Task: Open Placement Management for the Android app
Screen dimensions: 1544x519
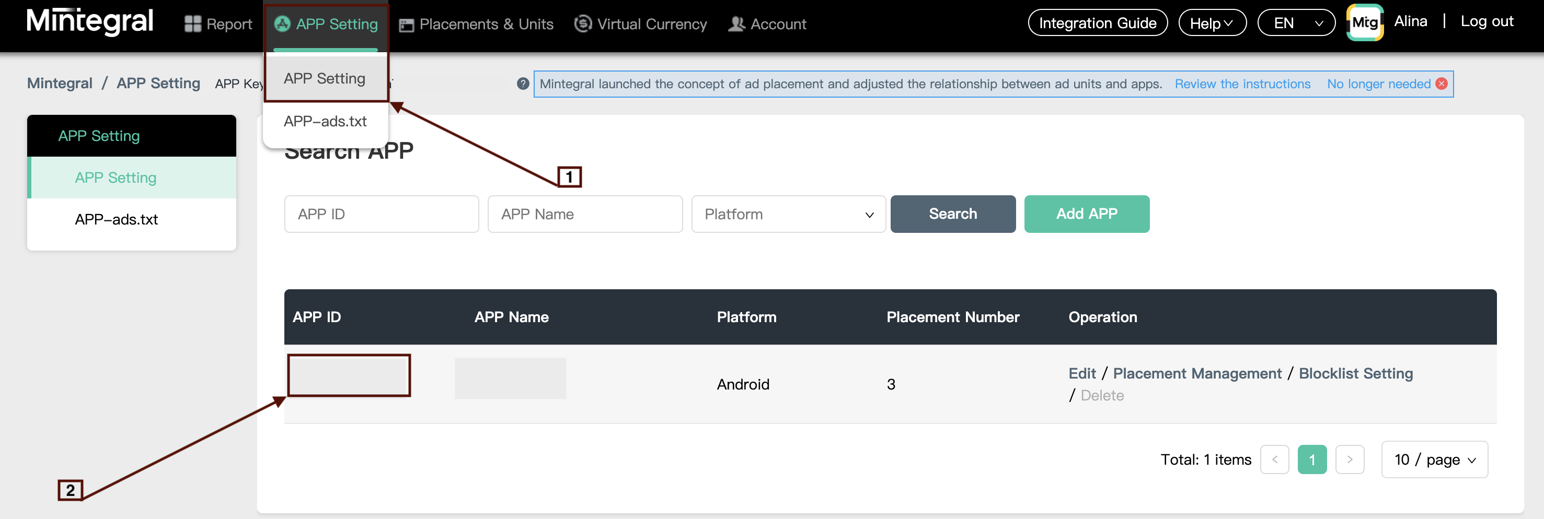Action: pos(1196,373)
